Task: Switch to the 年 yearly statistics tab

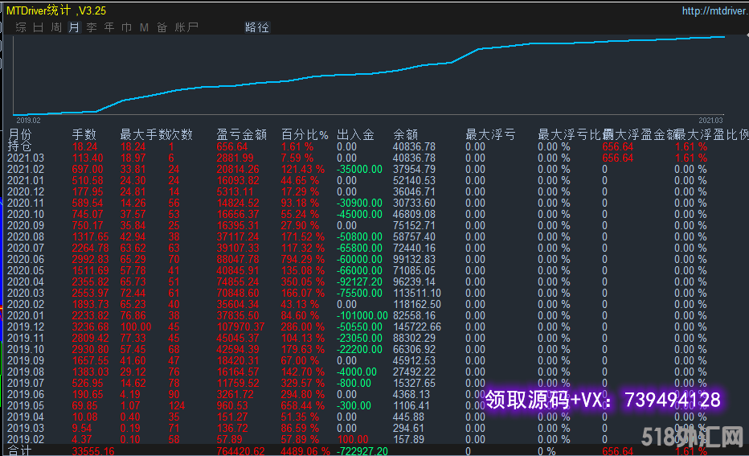Action: (109, 27)
